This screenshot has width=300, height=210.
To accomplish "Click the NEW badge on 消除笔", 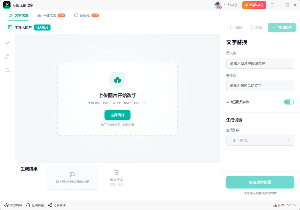I will pyautogui.click(x=95, y=15).
